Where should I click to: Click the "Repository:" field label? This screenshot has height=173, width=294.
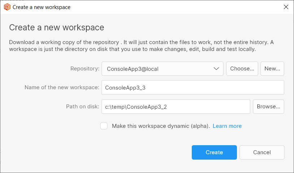(x=85, y=69)
